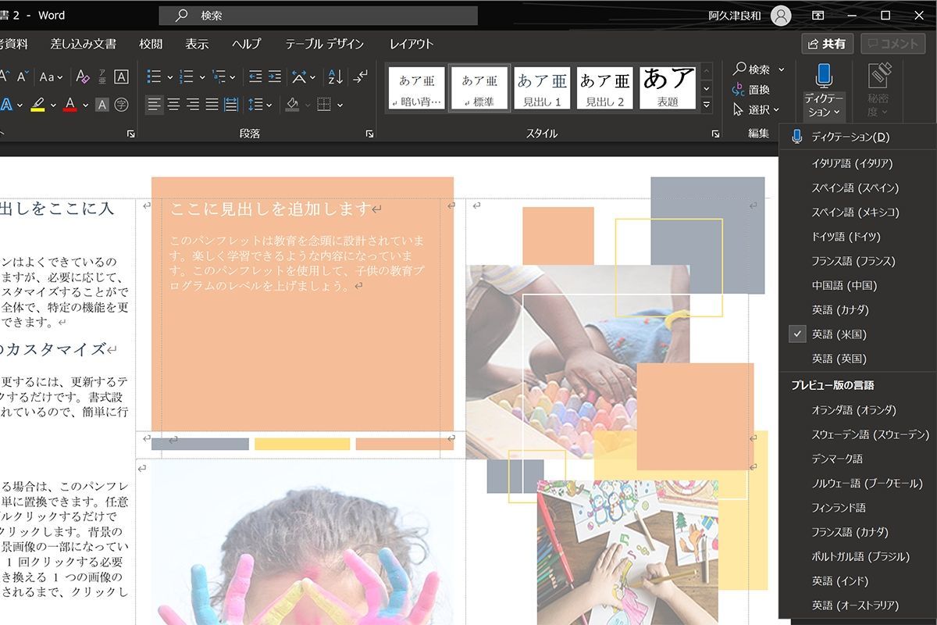This screenshot has width=937, height=625.
Task: Apply the 見出し 1 style
Action: click(x=542, y=88)
